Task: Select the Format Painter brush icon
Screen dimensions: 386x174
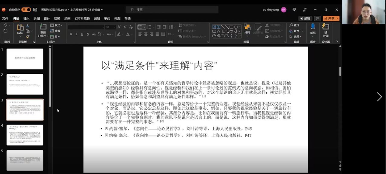Action: (28, 36)
